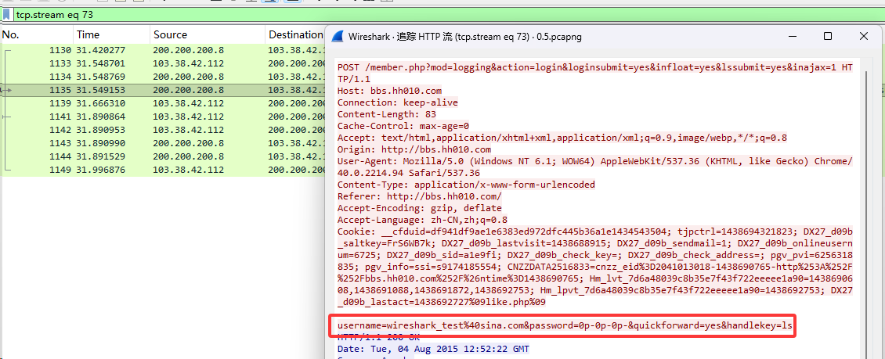The height and width of the screenshot is (359, 885).
Task: Close the Follow HTTP Stream dialog
Action: [x=863, y=37]
